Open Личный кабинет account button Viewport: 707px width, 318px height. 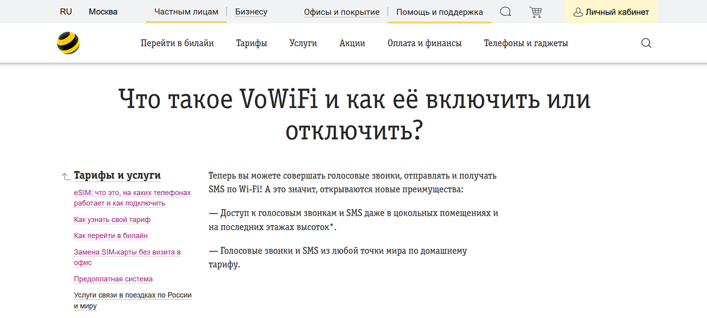611,12
